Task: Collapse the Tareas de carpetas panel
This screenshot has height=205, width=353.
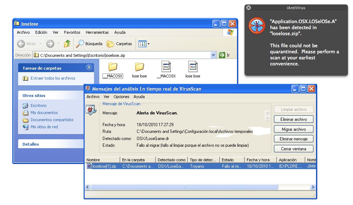Action: coord(89,68)
